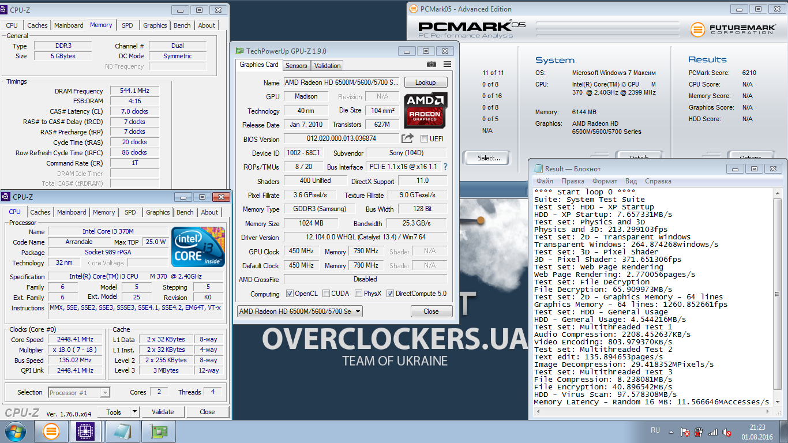Click the muted volume tray icon
The width and height of the screenshot is (788, 443).
pos(727,431)
